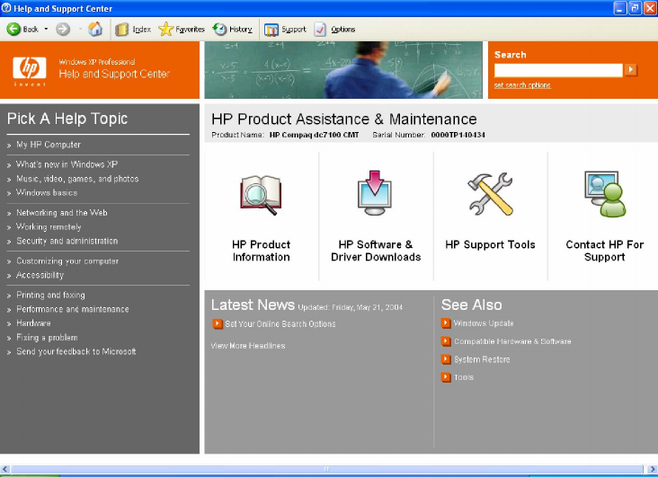Go to Home via house icon

tap(95, 29)
